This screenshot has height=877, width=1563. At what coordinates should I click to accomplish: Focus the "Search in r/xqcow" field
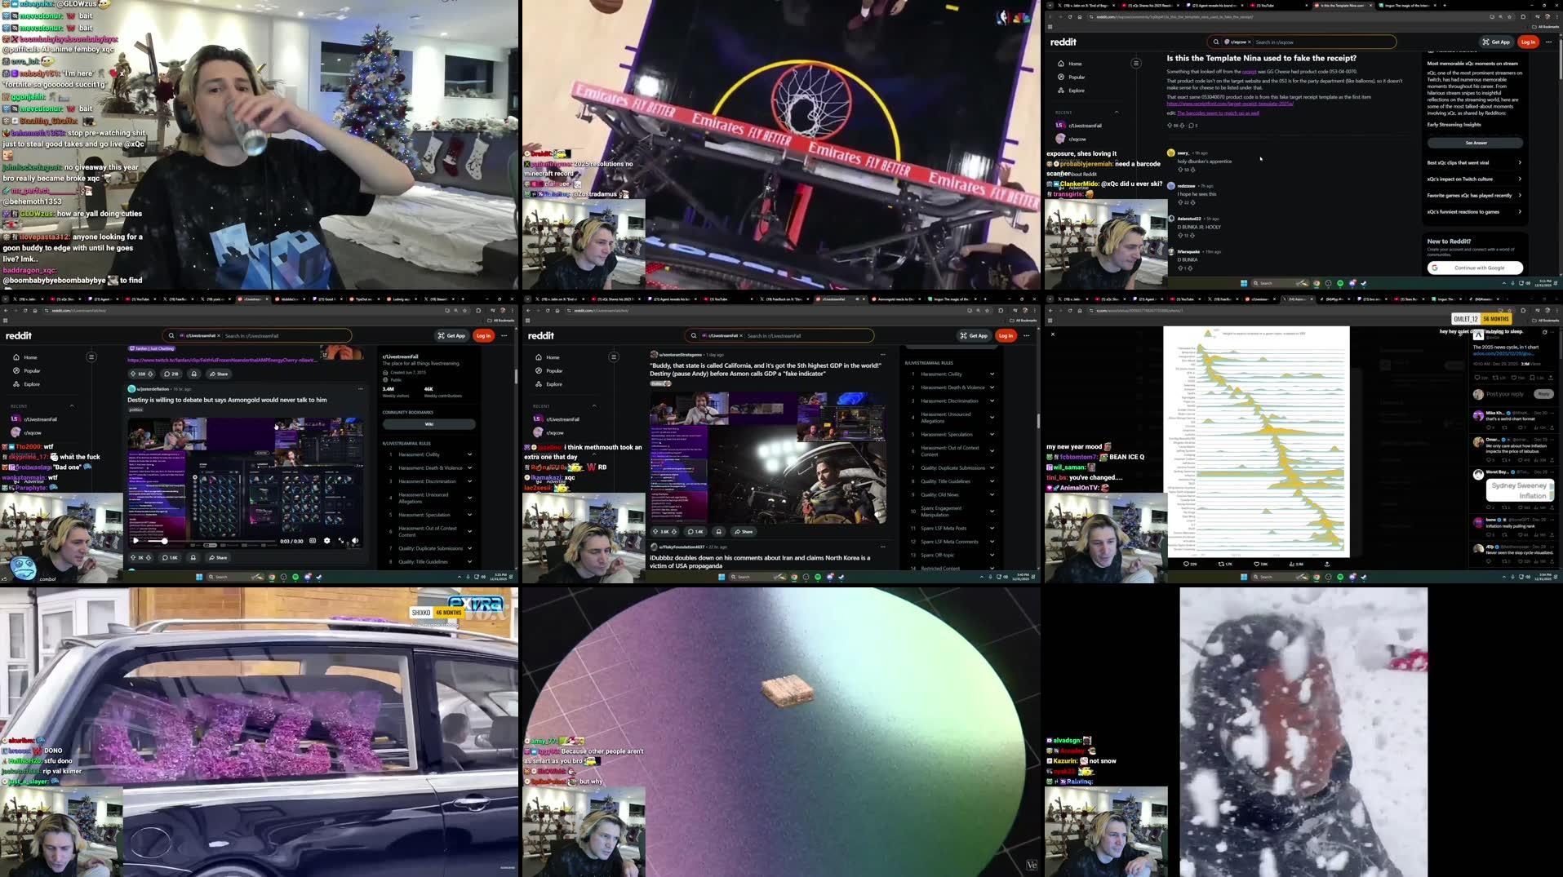pyautogui.click(x=1322, y=42)
